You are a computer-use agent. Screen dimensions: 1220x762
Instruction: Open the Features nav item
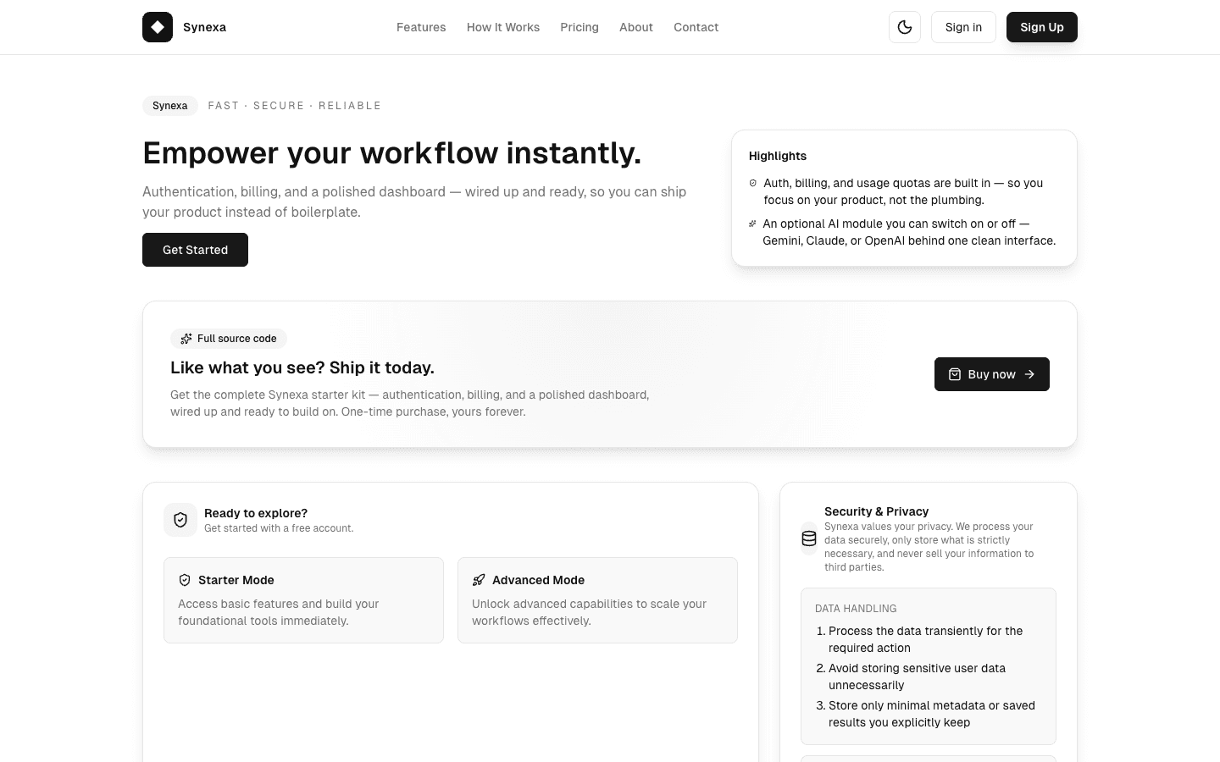coord(421,27)
